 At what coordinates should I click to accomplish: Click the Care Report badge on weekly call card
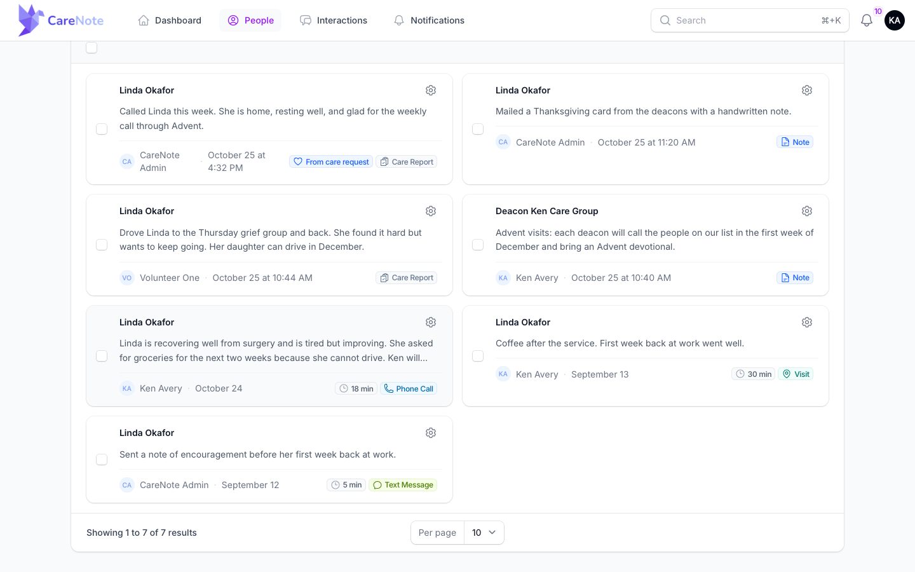[x=406, y=161]
